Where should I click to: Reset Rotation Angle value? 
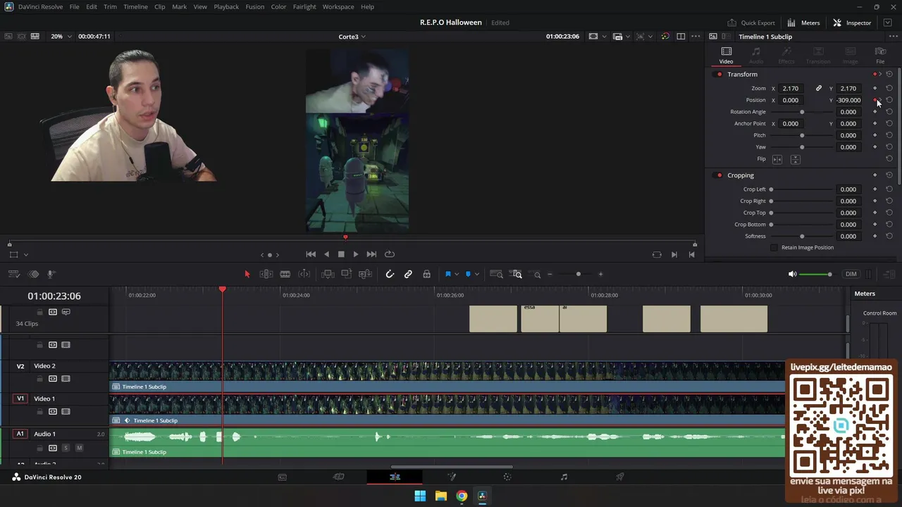tap(889, 112)
